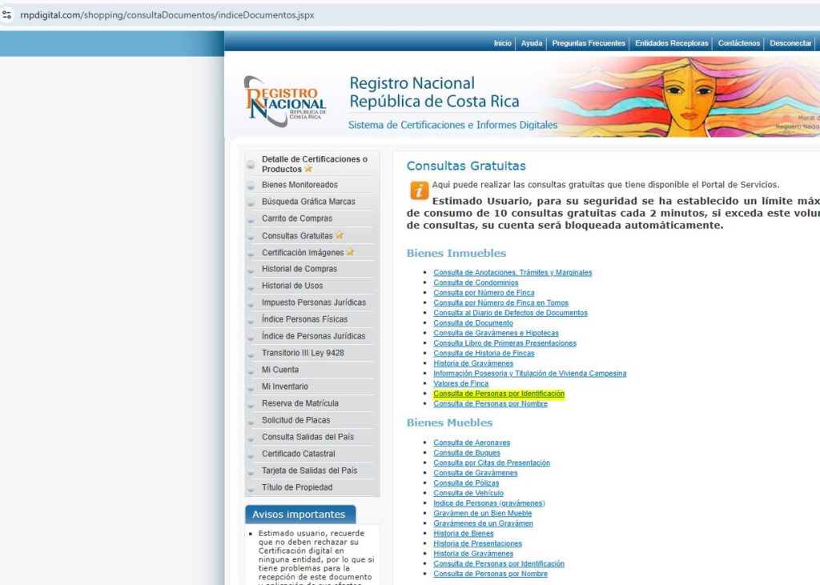Open Solicitud de Placas
Screen dimensions: 820x585
click(296, 420)
